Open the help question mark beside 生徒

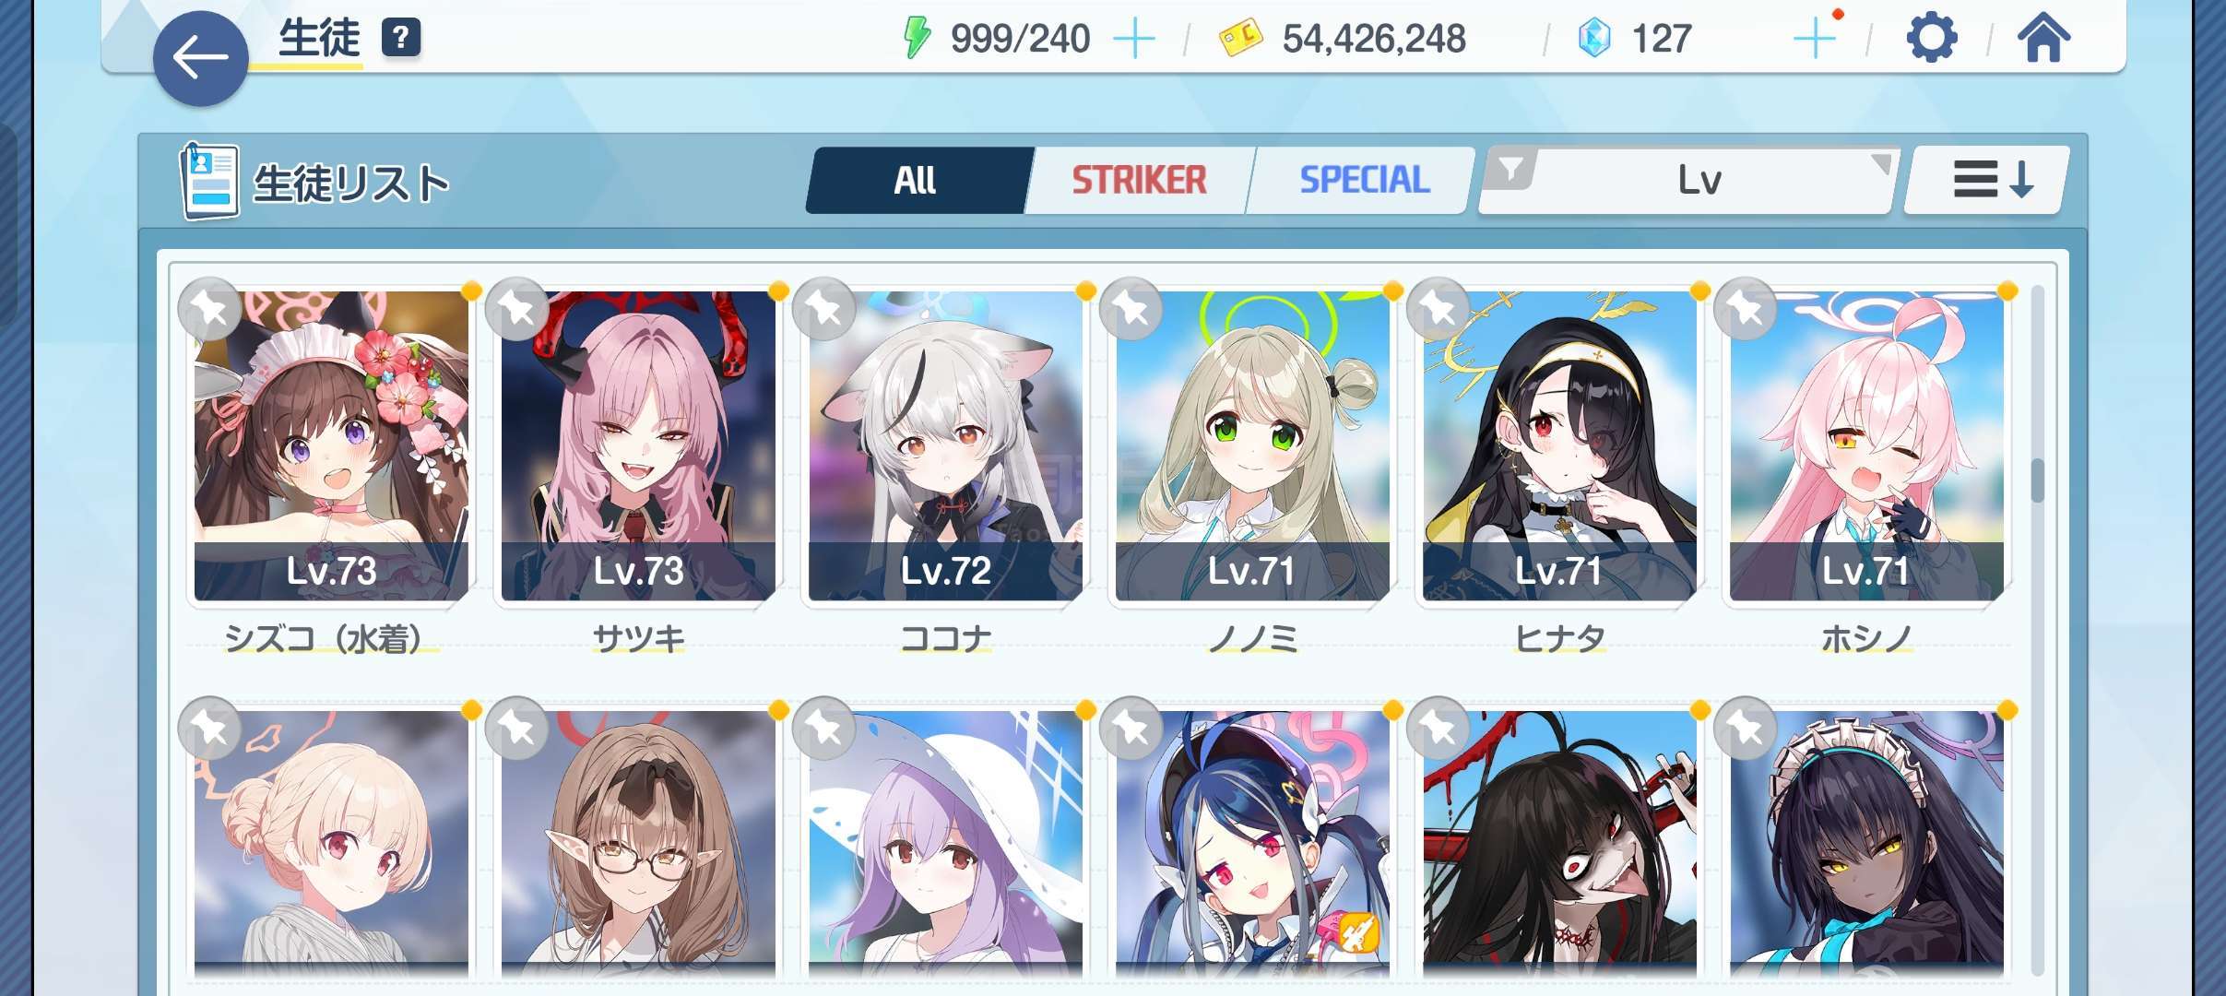(400, 38)
